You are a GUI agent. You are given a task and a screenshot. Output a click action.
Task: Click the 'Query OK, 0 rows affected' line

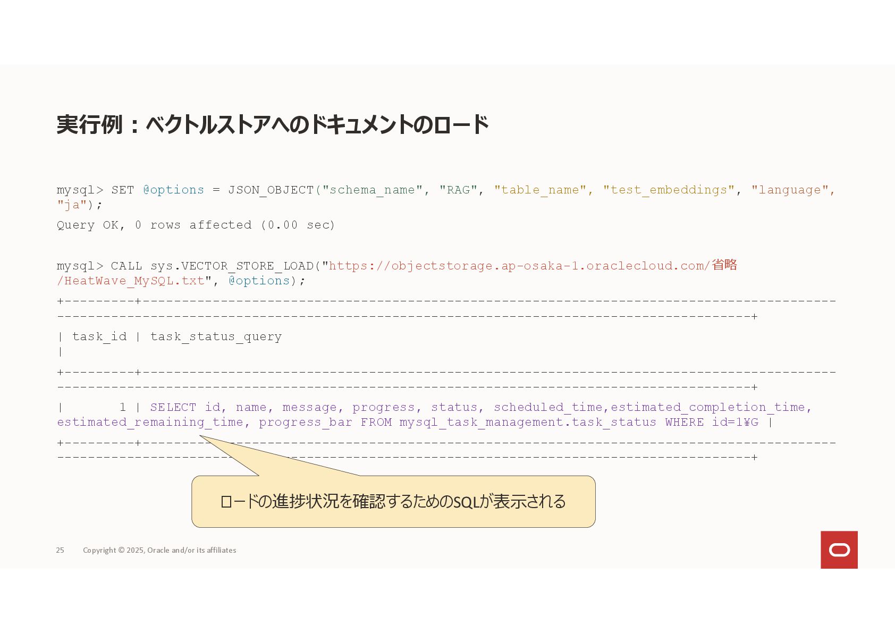coord(196,225)
